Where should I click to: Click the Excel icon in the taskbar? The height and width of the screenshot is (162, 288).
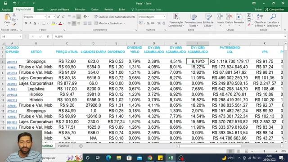(x=171, y=158)
